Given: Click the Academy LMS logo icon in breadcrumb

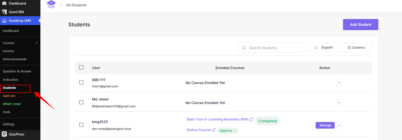Looking at the screenshot, I should pyautogui.click(x=51, y=4).
